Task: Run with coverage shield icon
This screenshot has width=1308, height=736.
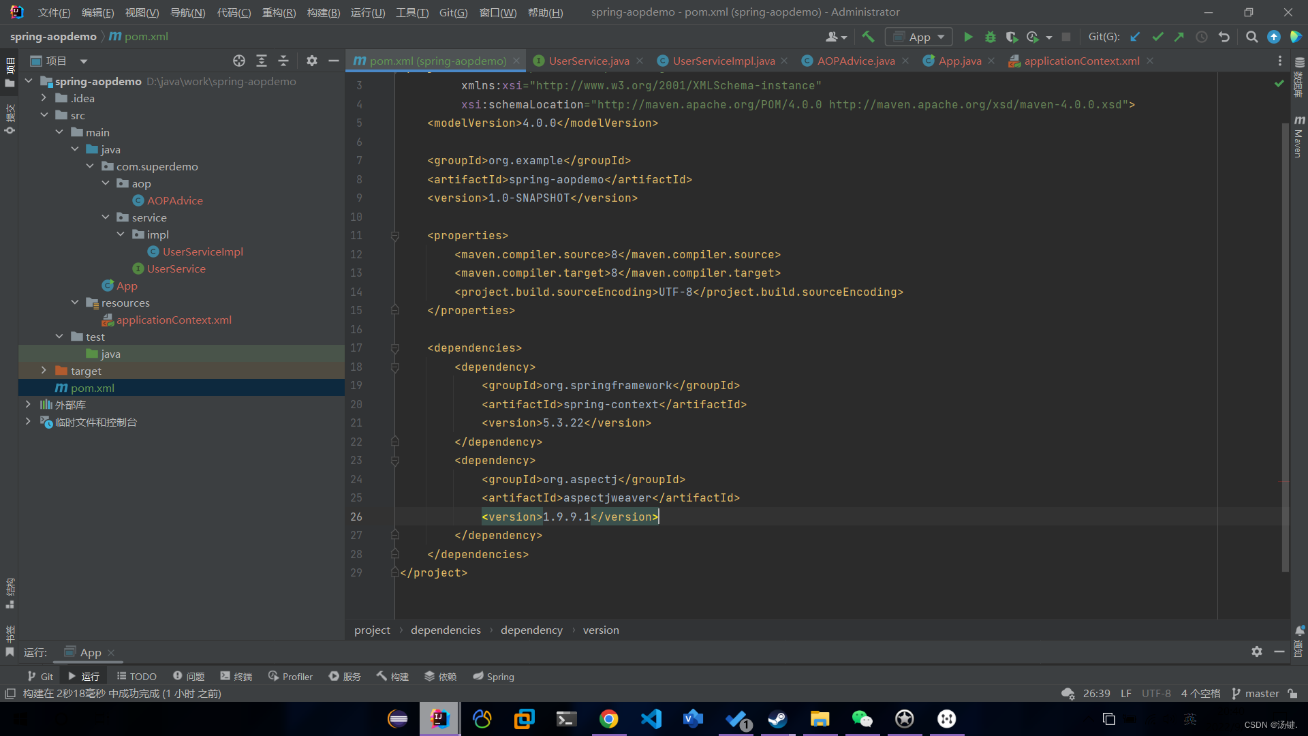Action: (1012, 37)
